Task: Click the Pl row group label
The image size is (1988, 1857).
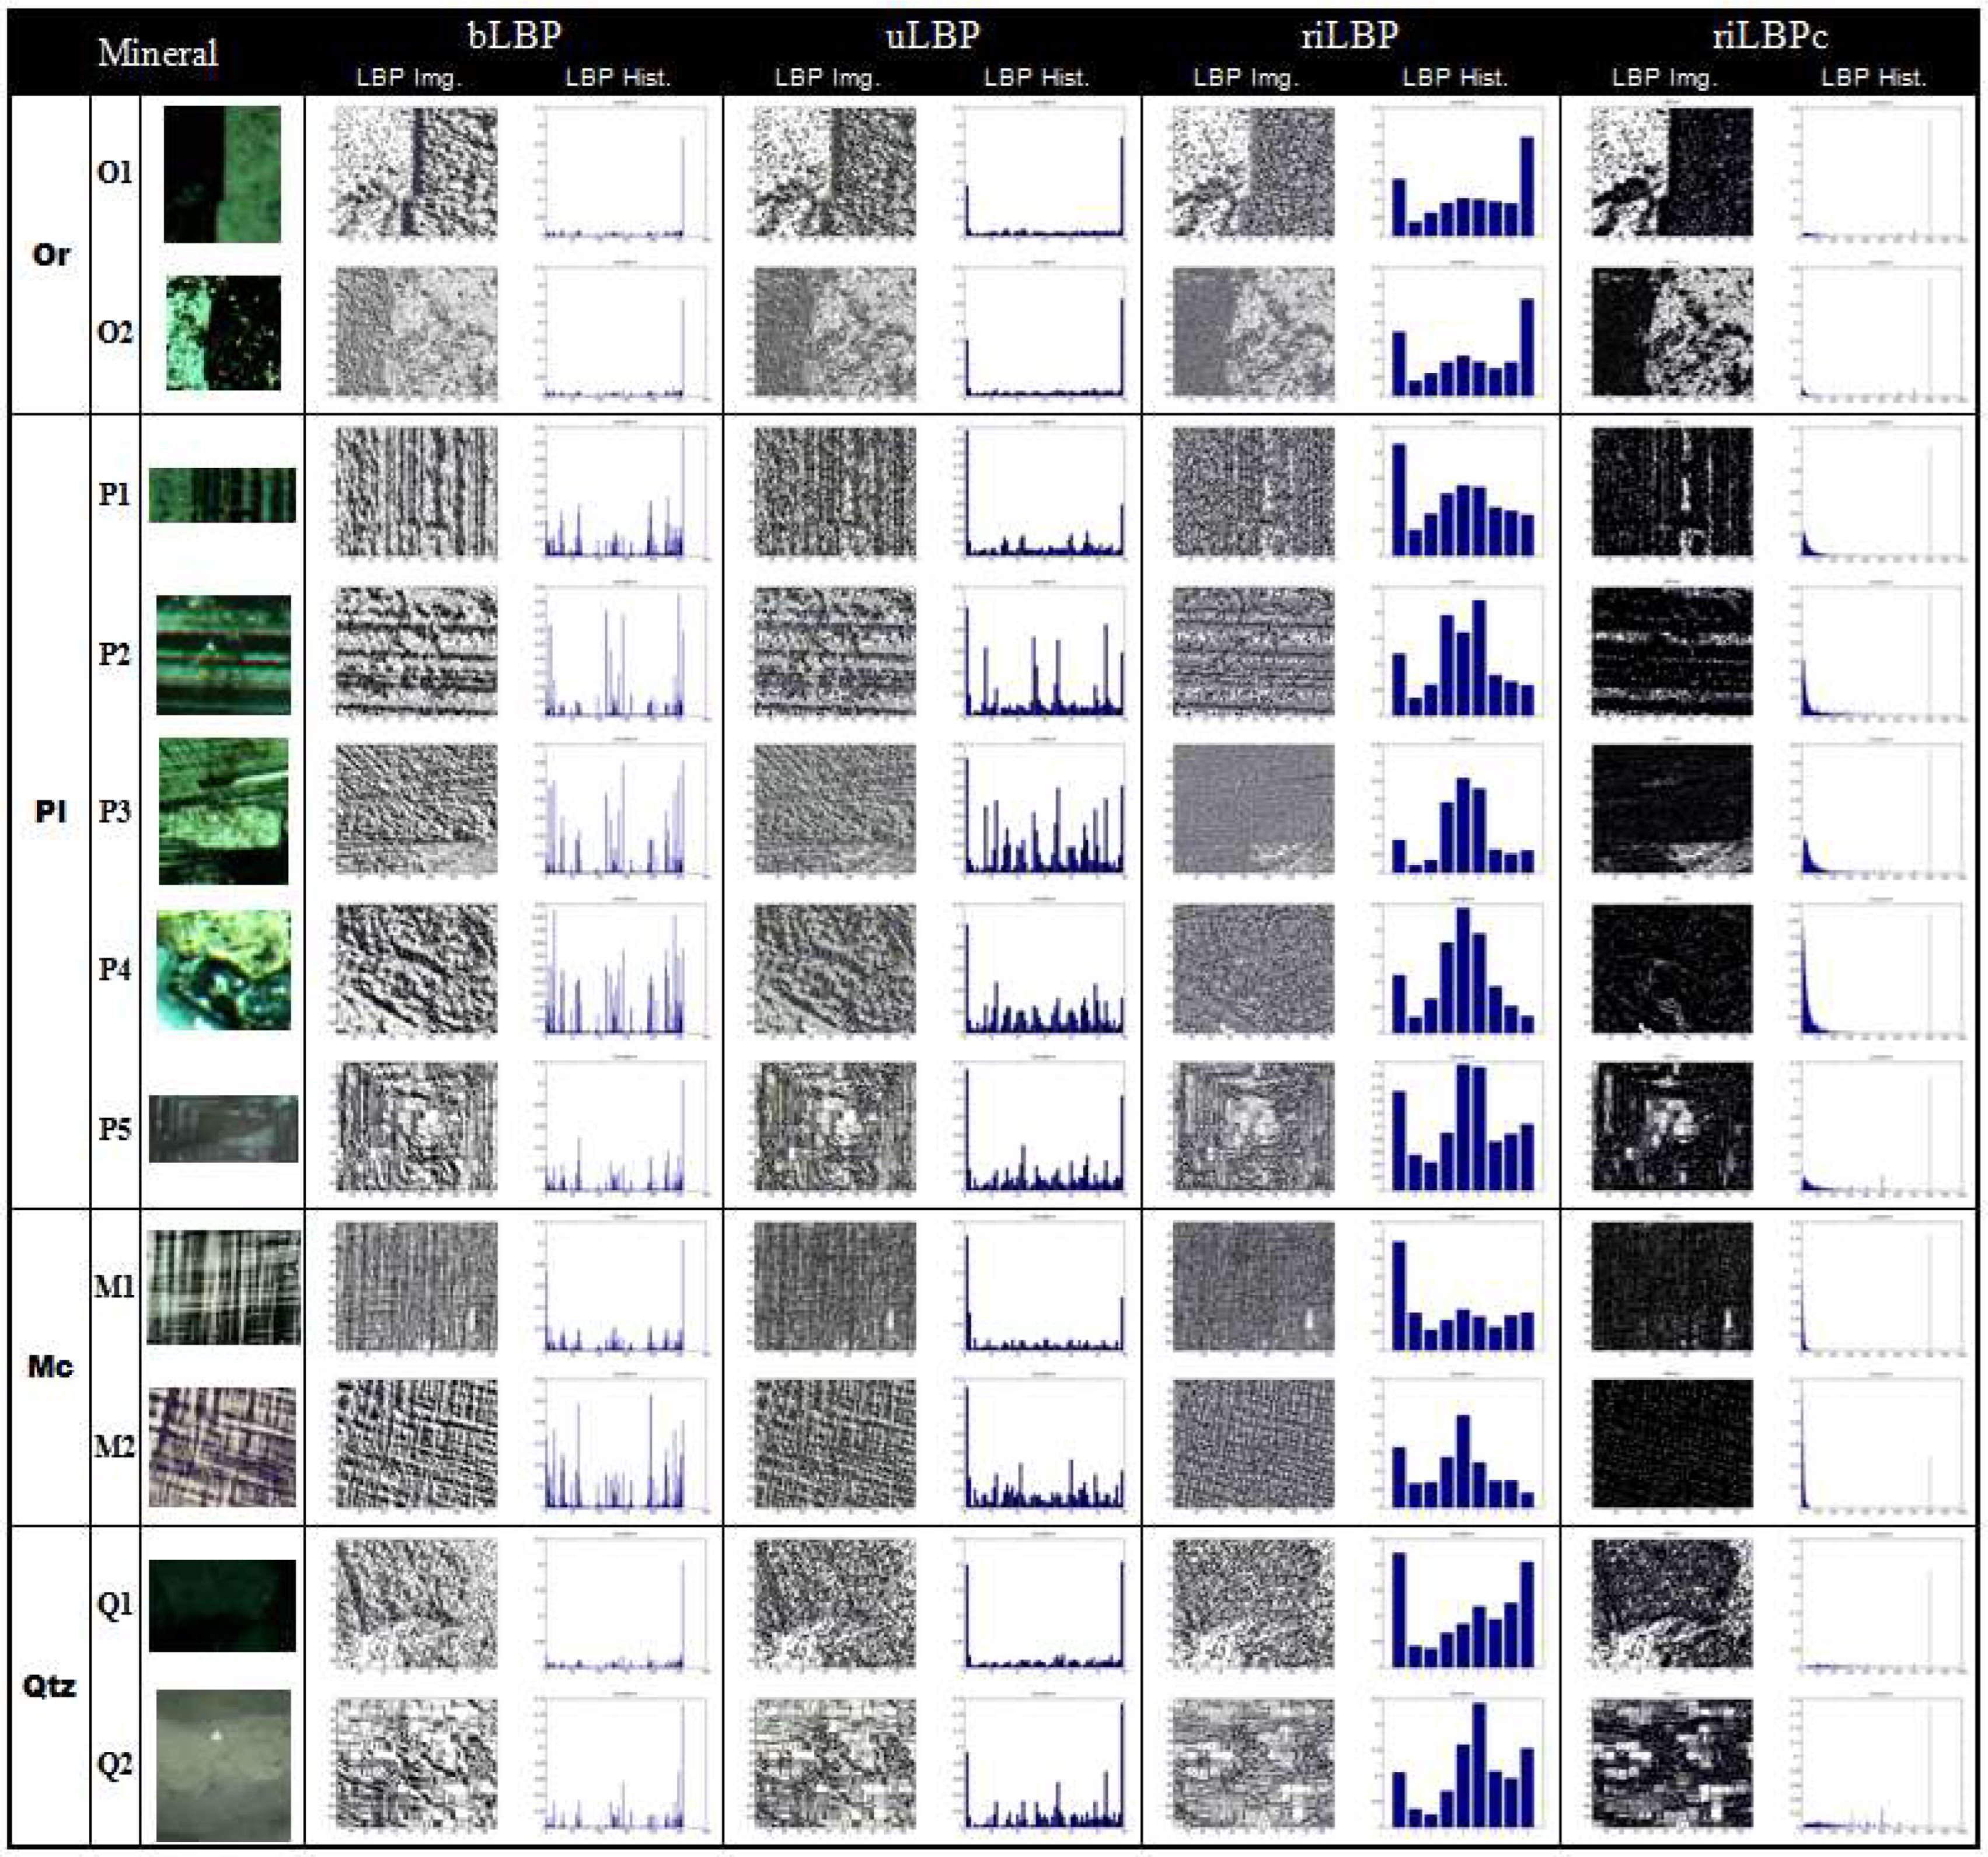Action: [50, 811]
